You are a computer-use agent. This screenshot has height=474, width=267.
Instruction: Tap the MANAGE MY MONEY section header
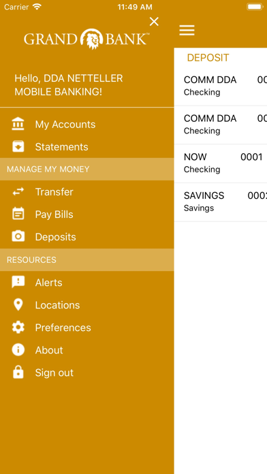click(87, 169)
